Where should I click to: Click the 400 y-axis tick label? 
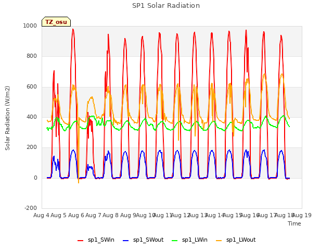coord(32,117)
